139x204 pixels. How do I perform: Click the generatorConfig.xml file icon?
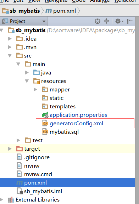click(x=45, y=123)
